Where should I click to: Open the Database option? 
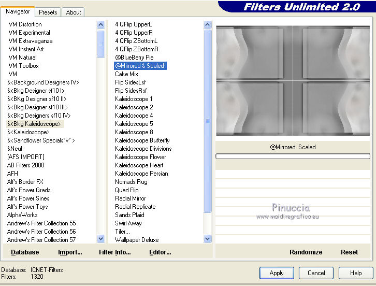coord(25,252)
